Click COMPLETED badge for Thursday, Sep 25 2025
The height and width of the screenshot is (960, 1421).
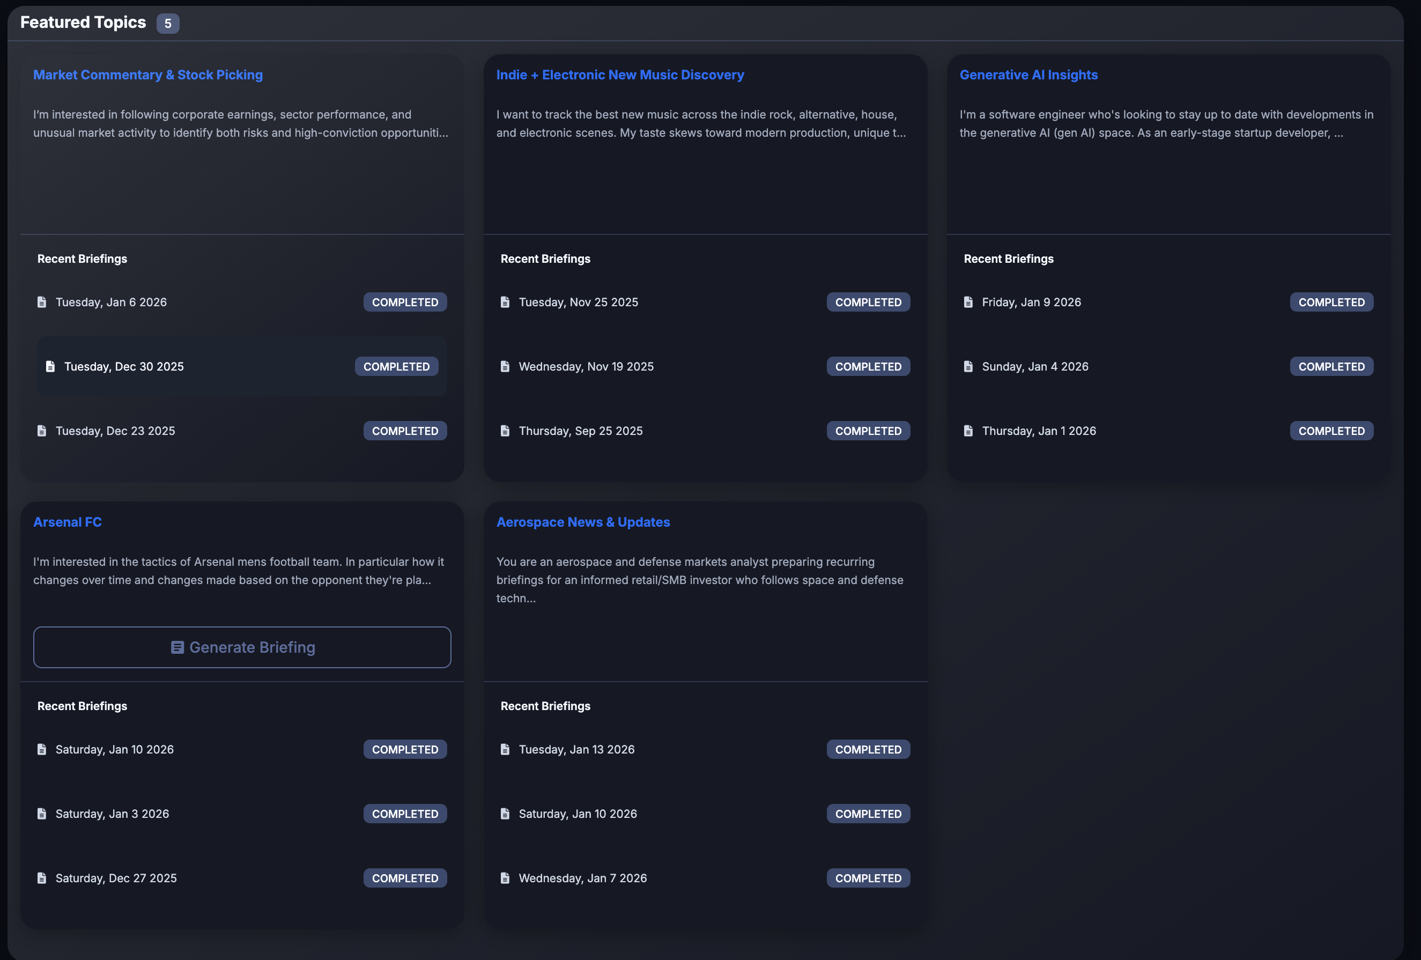click(x=868, y=431)
